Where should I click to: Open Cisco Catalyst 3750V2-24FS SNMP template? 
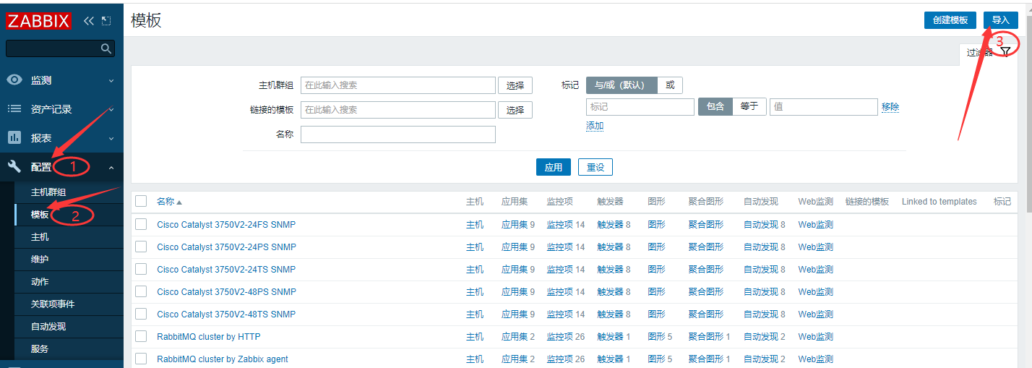point(226,225)
